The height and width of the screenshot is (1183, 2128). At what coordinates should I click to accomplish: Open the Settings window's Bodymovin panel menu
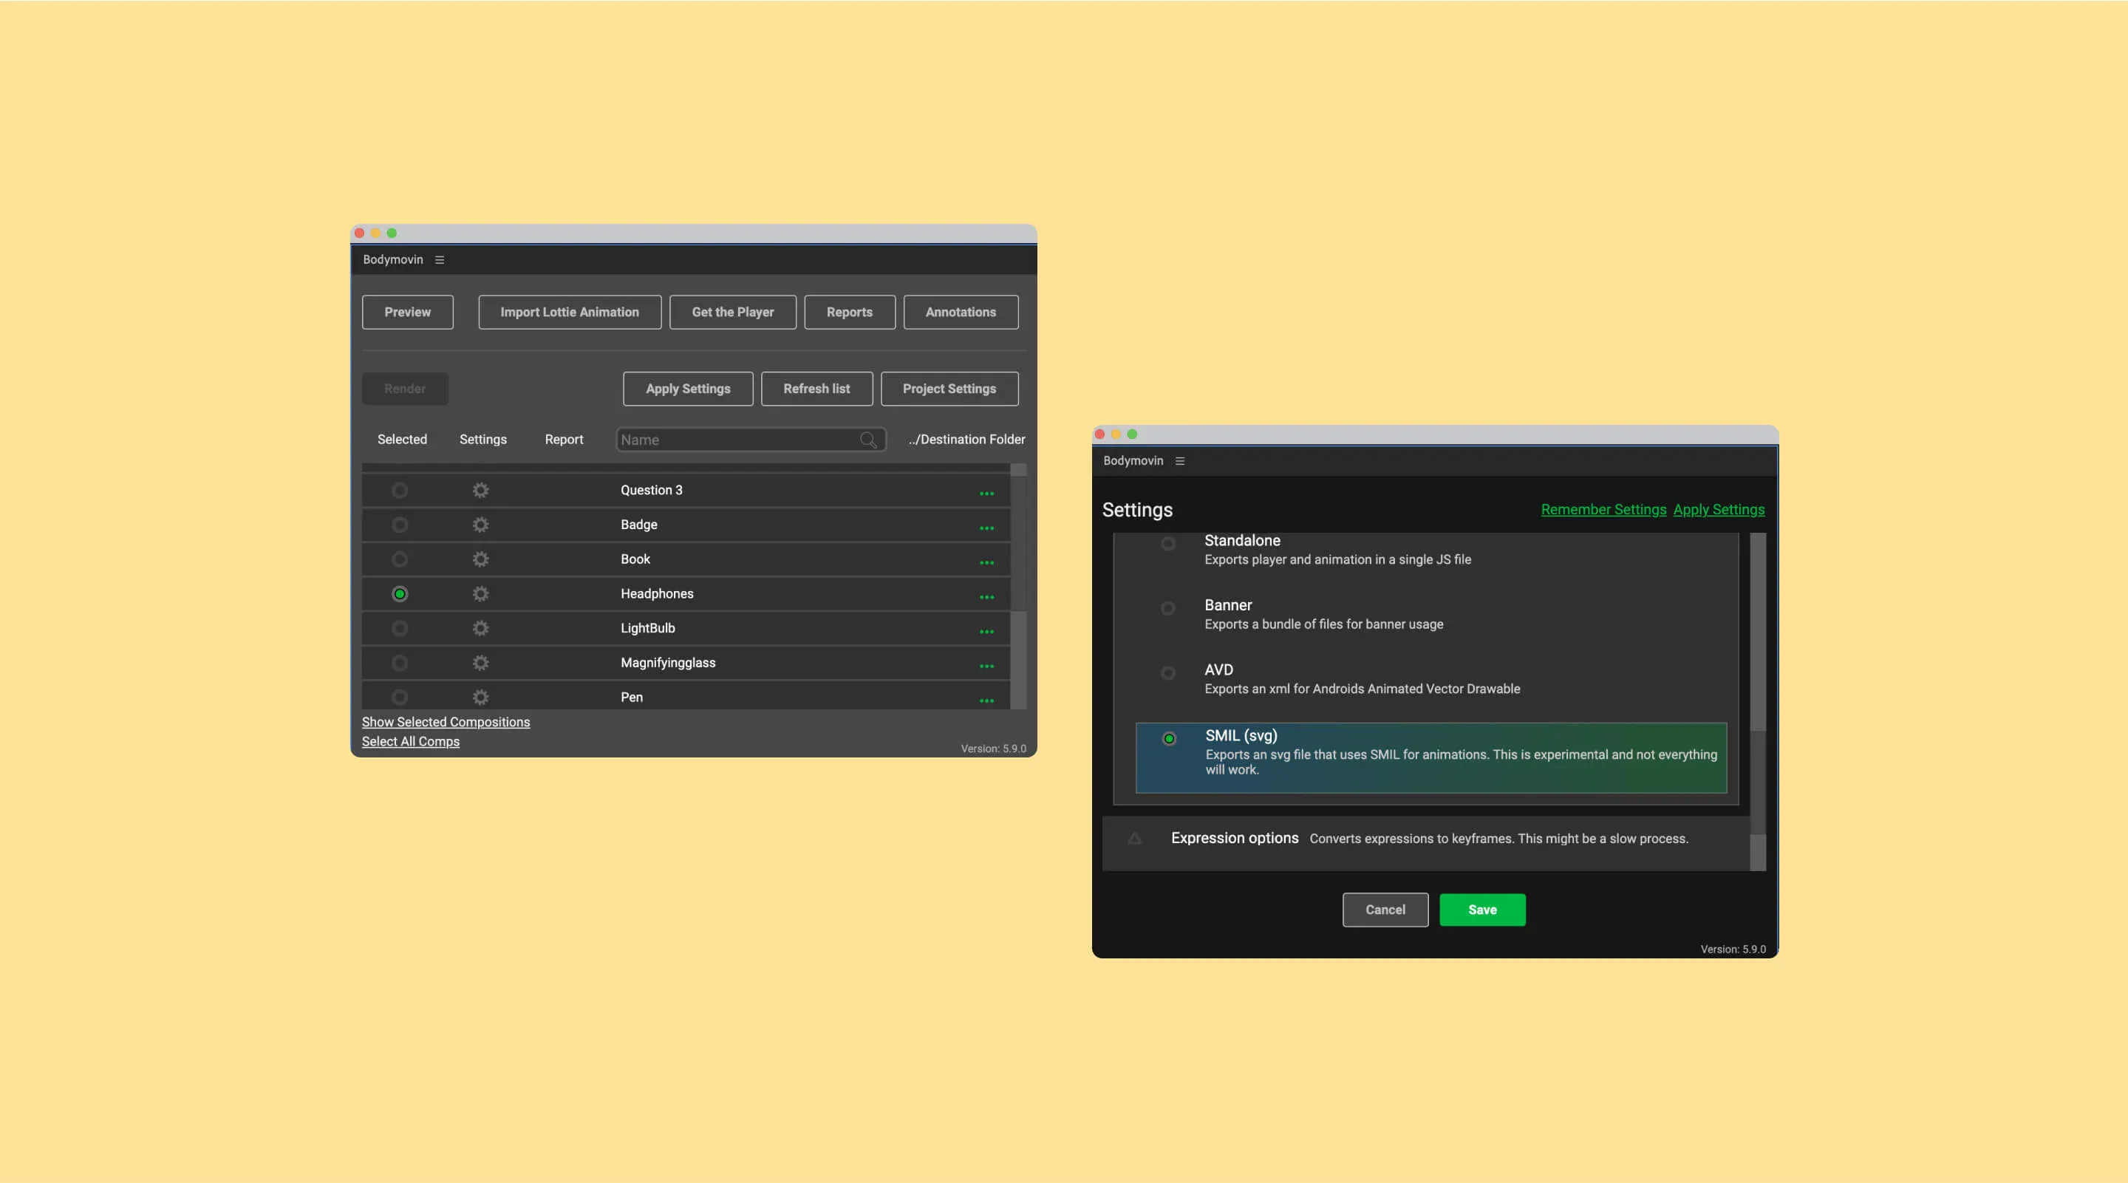click(x=1180, y=461)
